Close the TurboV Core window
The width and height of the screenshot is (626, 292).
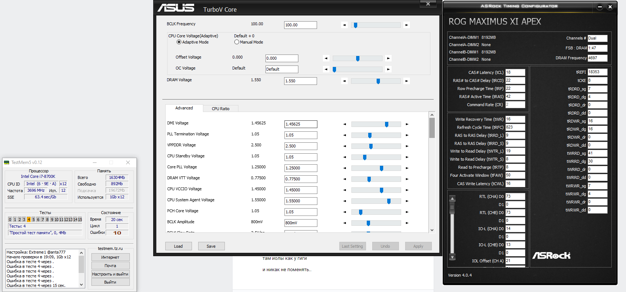coord(428,4)
